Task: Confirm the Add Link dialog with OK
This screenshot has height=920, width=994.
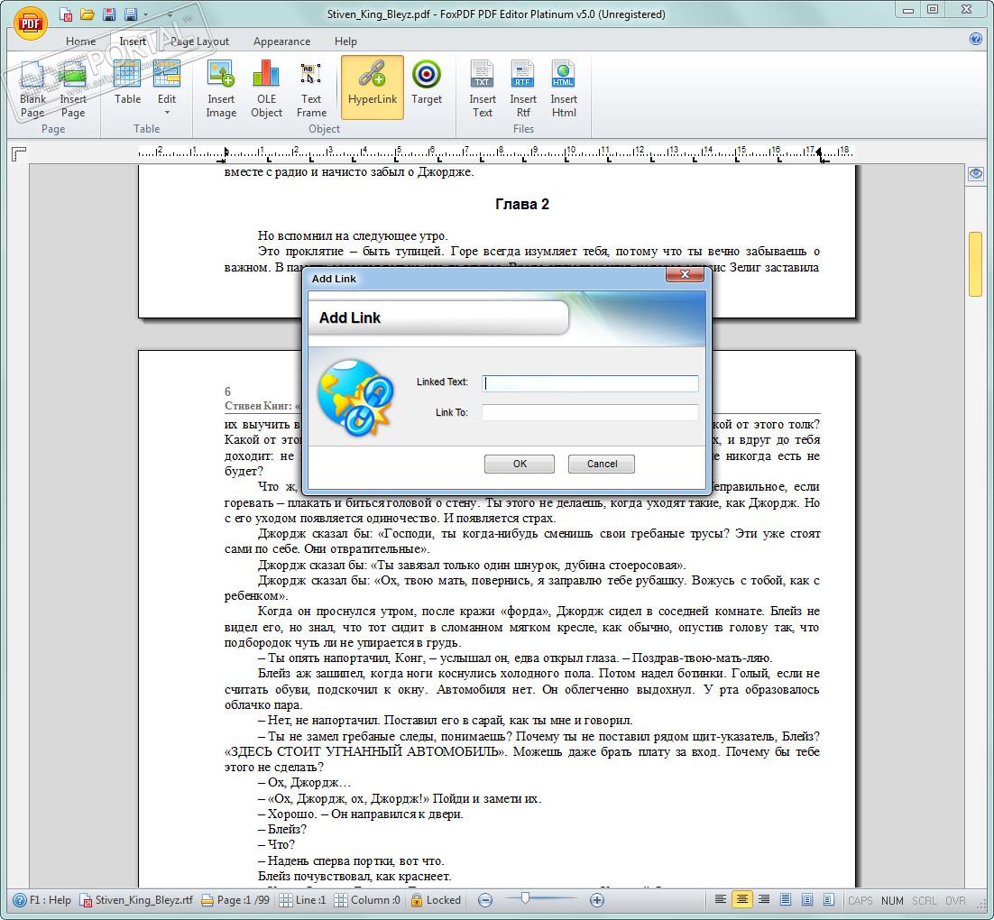Action: tap(520, 464)
